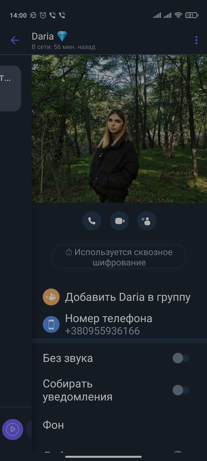Tap the Используется сквозное шифрование notice

pos(119,257)
